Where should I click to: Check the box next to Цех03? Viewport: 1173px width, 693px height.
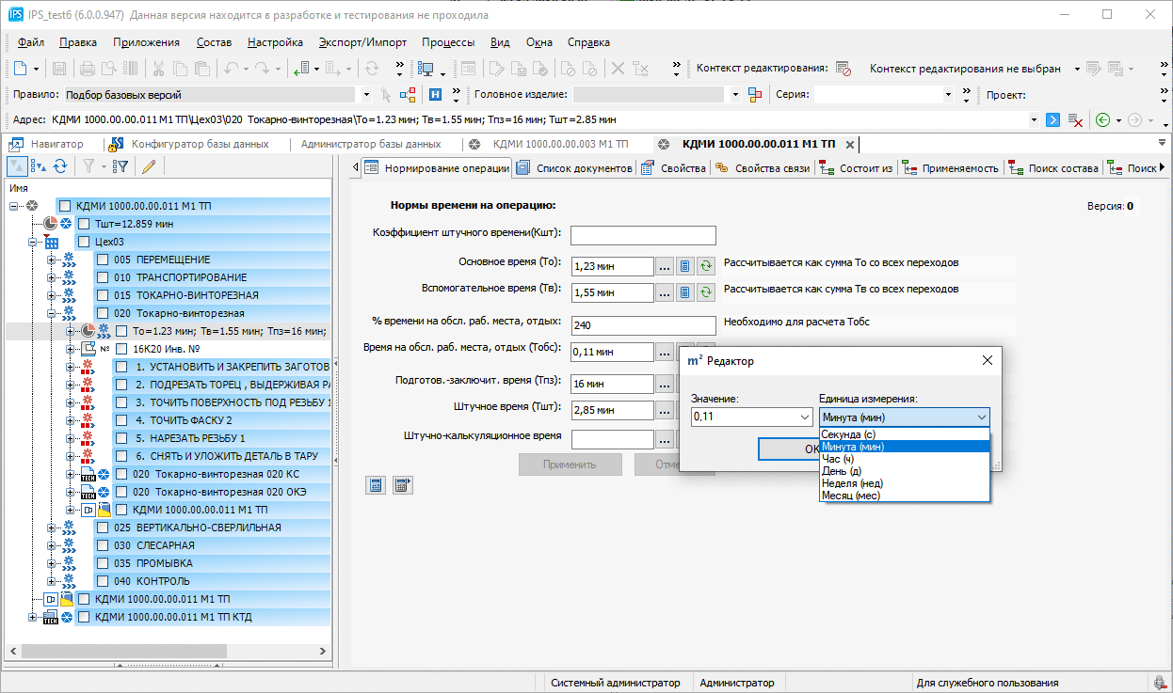[x=83, y=242]
